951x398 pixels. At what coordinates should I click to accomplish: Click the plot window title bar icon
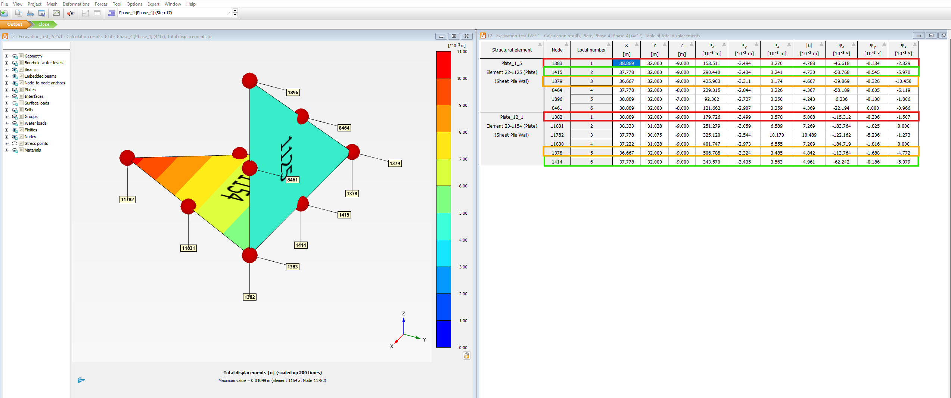[5, 36]
